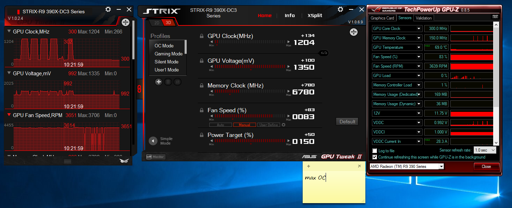Open the Monitor panel in GPU Tweak II

point(155,156)
